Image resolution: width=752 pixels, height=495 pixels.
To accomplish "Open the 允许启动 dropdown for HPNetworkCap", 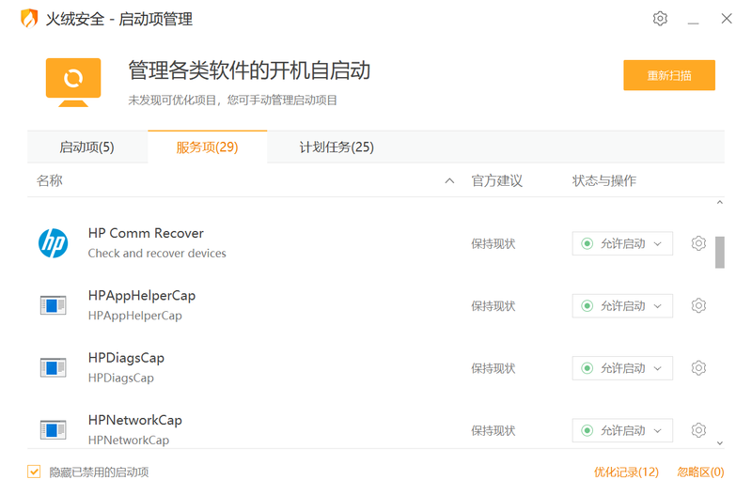I will [x=622, y=430].
